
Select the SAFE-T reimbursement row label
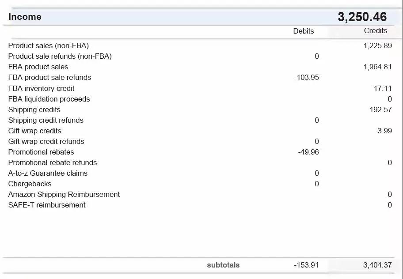[x=47, y=205]
